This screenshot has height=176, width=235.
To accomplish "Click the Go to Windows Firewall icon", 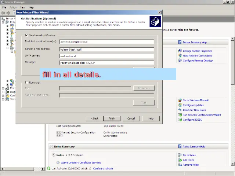I will [x=180, y=100].
